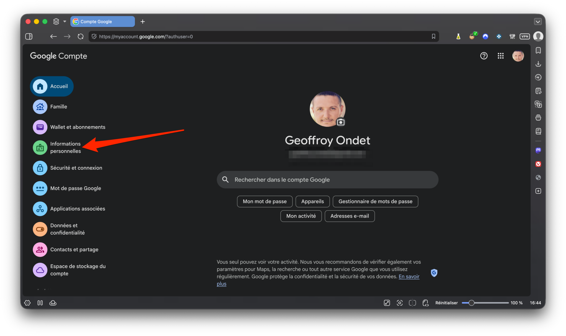Open browser settings gear

(x=27, y=303)
